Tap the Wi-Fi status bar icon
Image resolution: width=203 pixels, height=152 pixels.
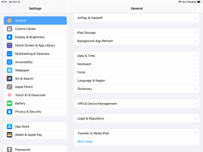click(180, 2)
